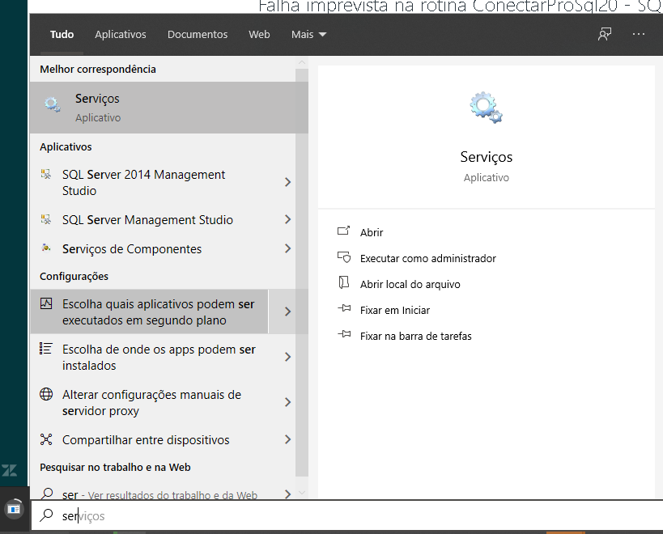Click the pin icon next to Fixar em Iniciar
The height and width of the screenshot is (534, 663).
click(344, 308)
